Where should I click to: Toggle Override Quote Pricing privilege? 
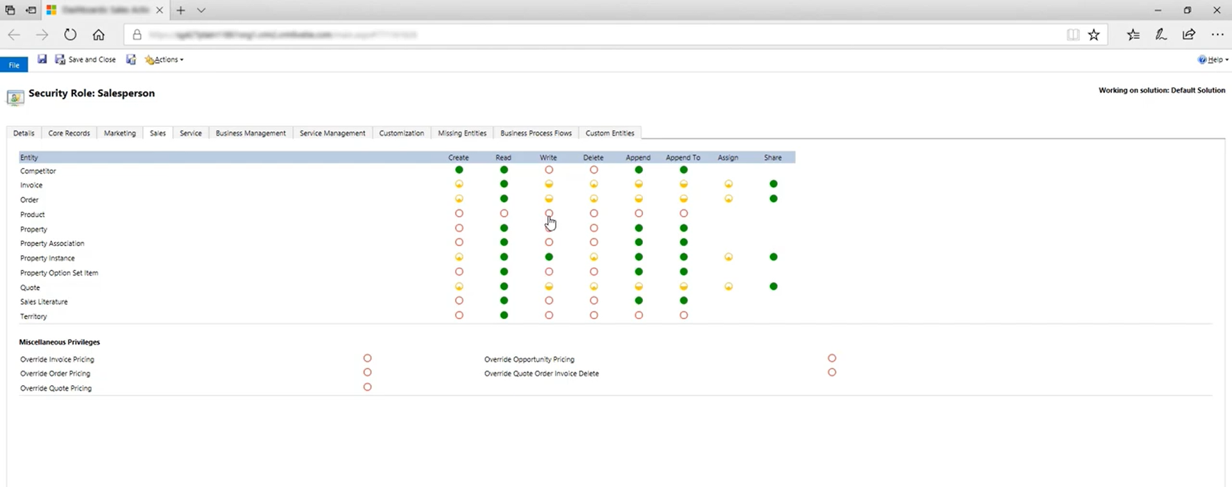367,387
